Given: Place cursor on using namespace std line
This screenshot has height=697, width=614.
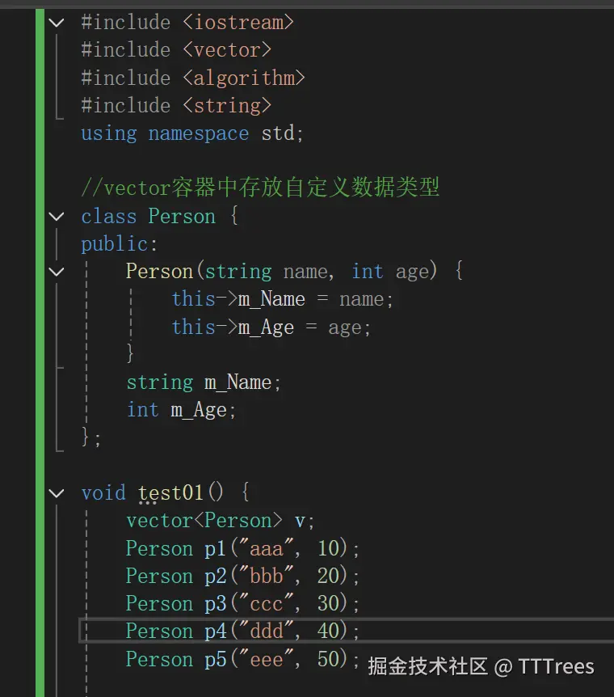Looking at the screenshot, I should (192, 133).
